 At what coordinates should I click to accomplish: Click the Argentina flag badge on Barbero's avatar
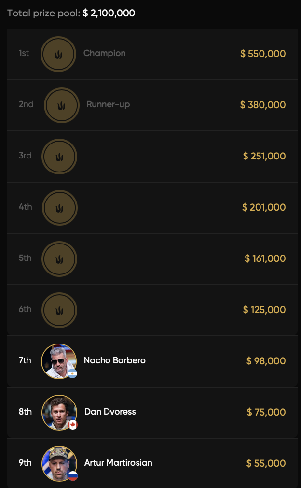click(x=72, y=373)
